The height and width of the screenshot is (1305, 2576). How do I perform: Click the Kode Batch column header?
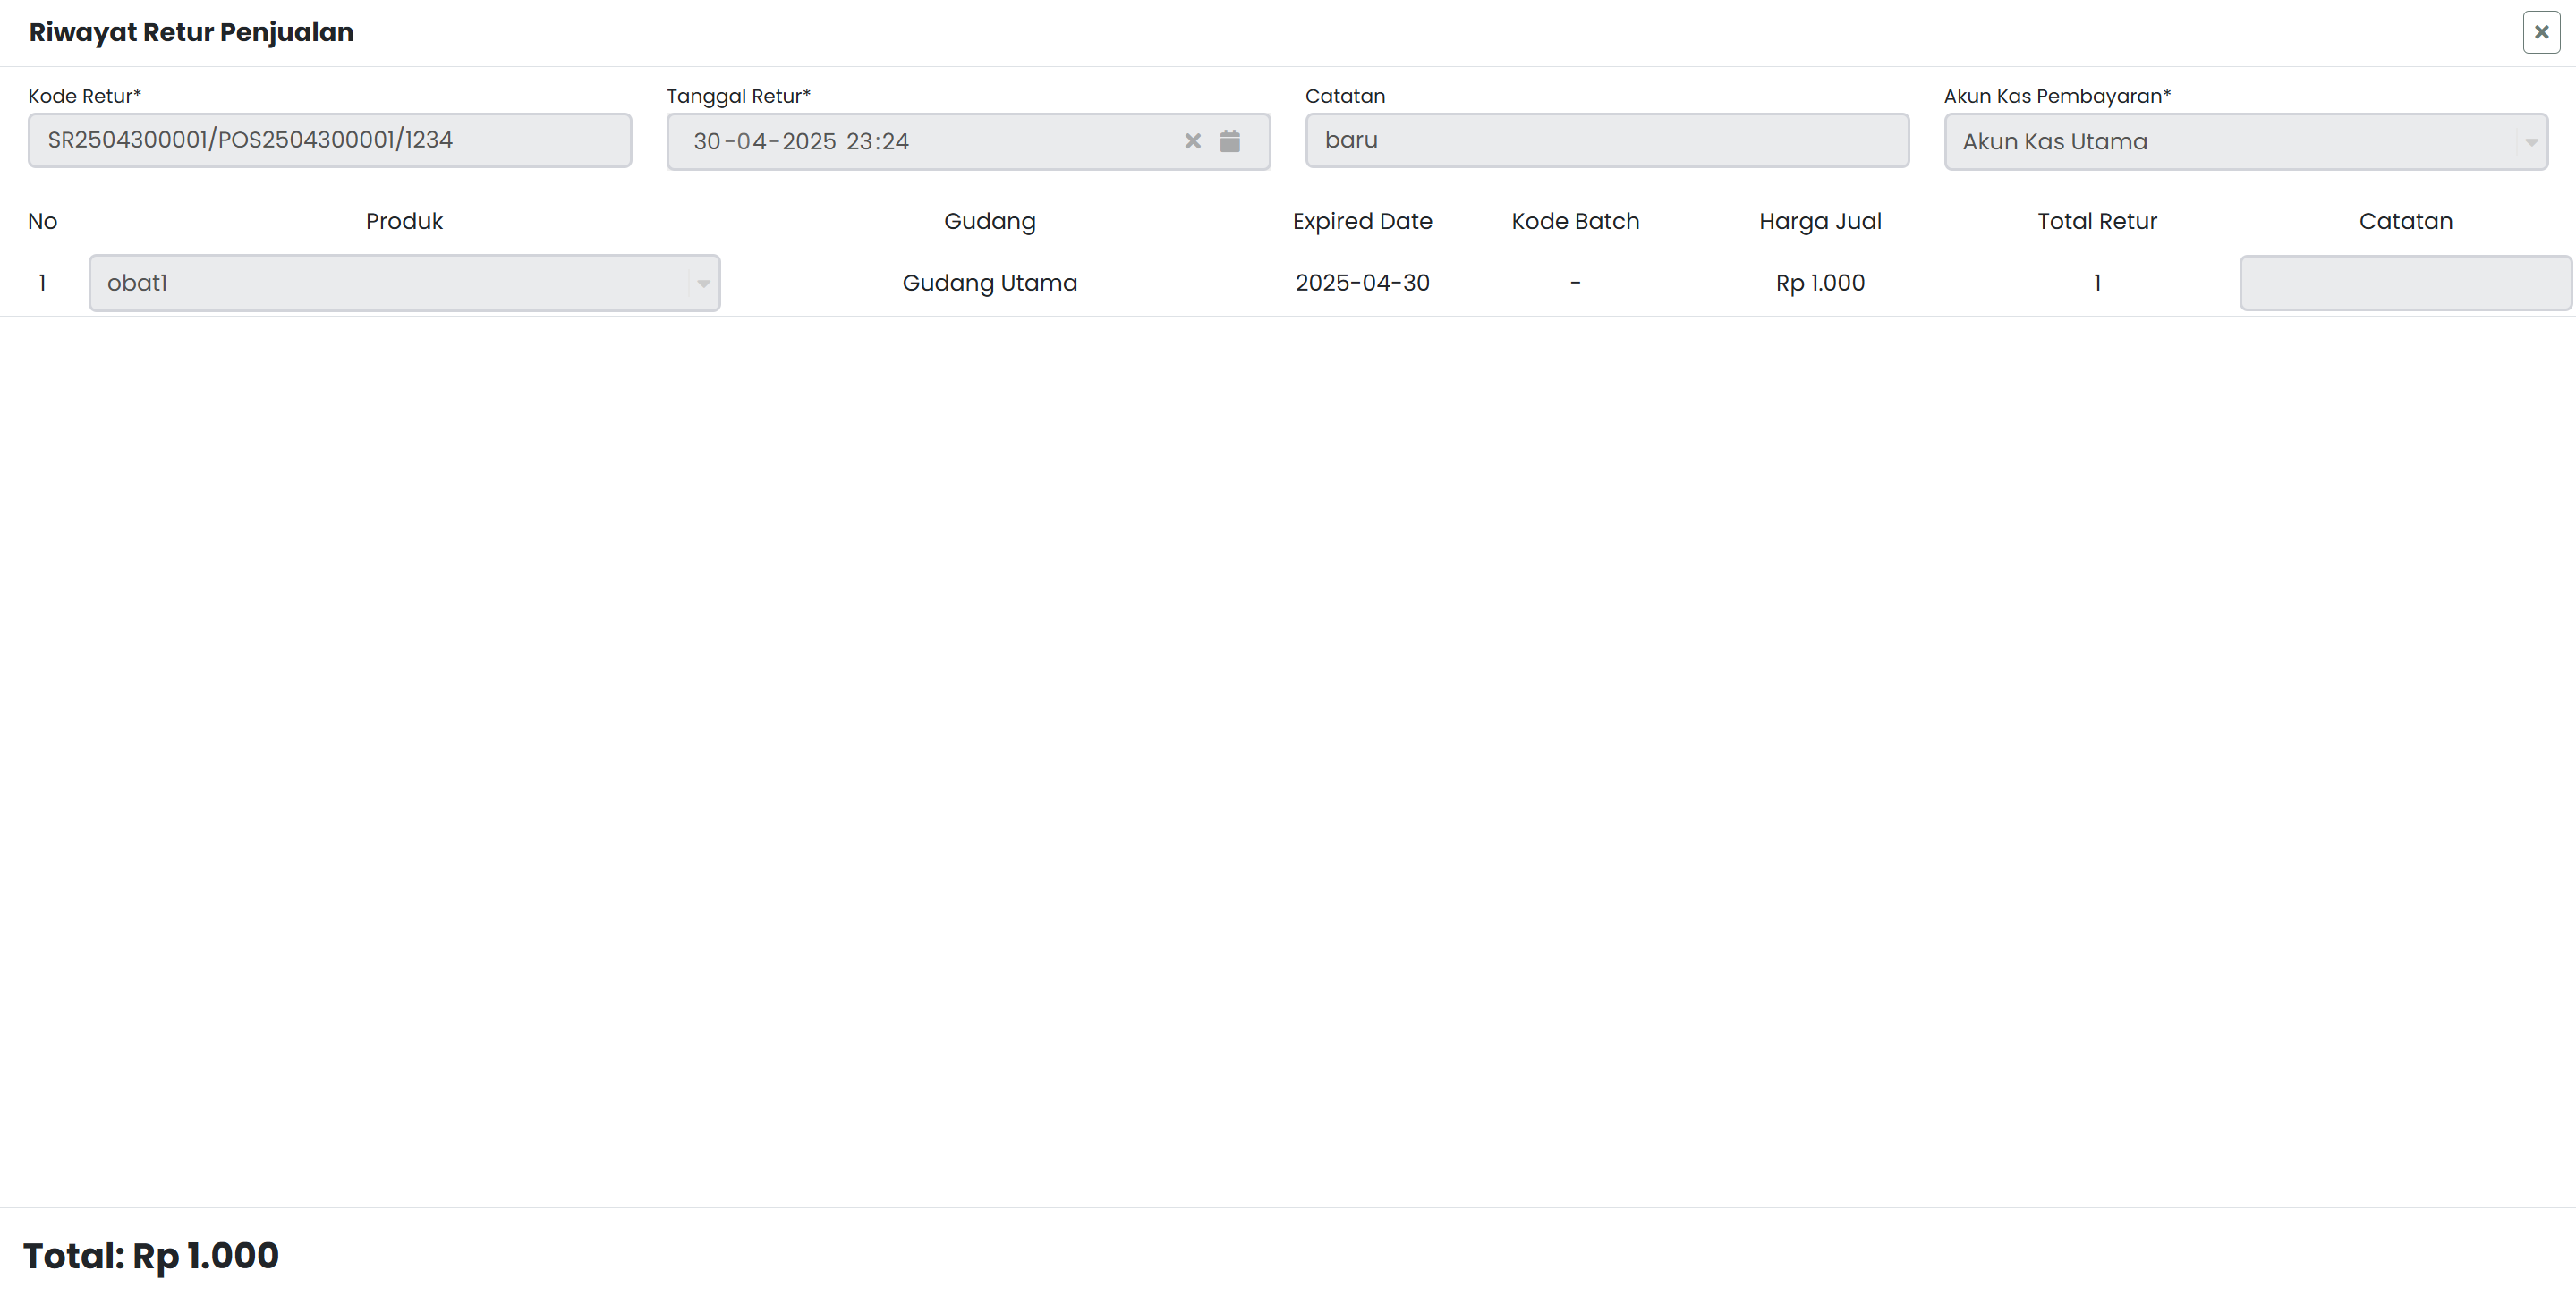pyautogui.click(x=1575, y=221)
